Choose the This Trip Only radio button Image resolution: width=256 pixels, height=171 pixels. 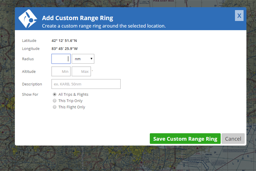(x=54, y=100)
